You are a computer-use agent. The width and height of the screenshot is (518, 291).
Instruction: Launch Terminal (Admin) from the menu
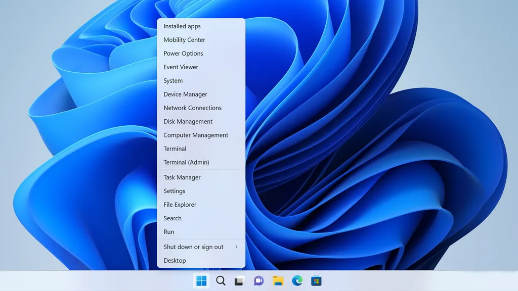[x=201, y=162]
